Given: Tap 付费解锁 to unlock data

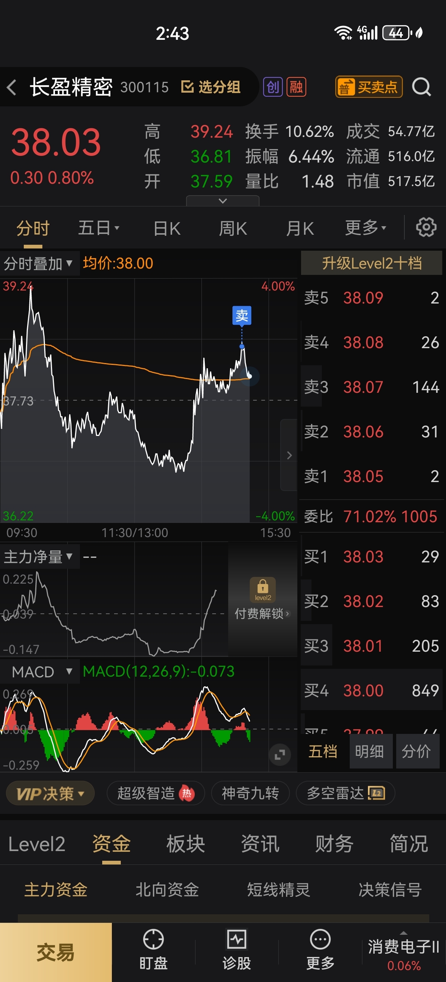Looking at the screenshot, I should tap(262, 614).
